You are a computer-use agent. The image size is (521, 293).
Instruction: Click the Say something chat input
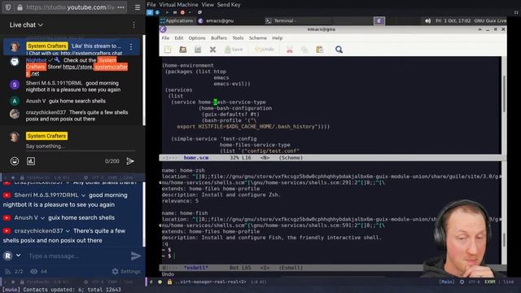(x=81, y=146)
